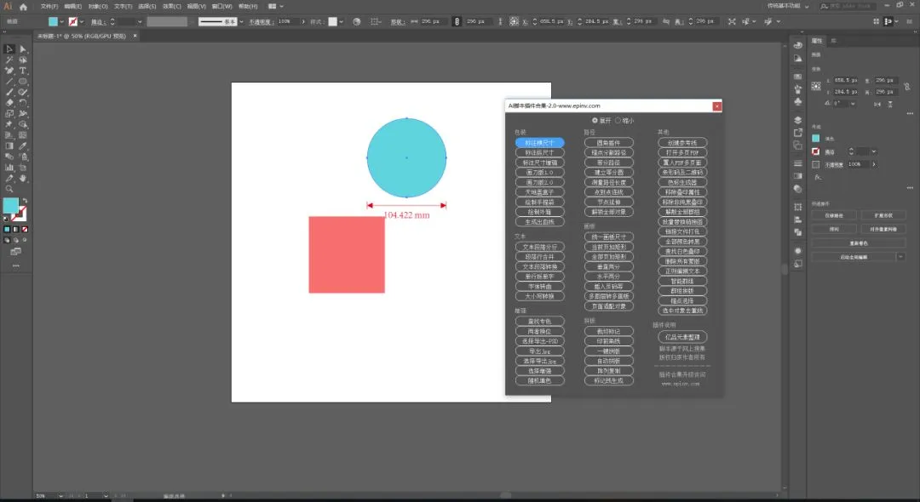This screenshot has width=920, height=502.
Task: Click the large cyan fill box in toolbar
Action: (x=10, y=206)
